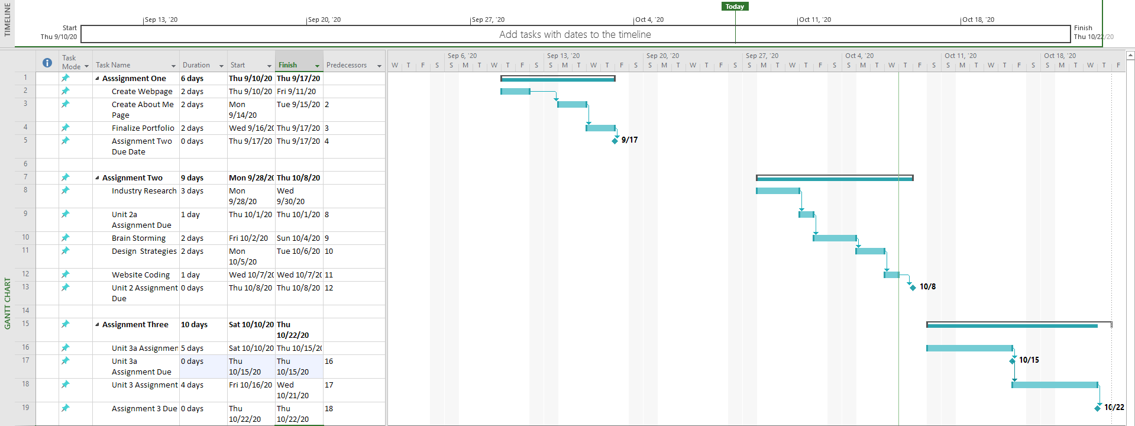Select the Website Coding task name cell
The height and width of the screenshot is (426, 1135).
(x=136, y=275)
